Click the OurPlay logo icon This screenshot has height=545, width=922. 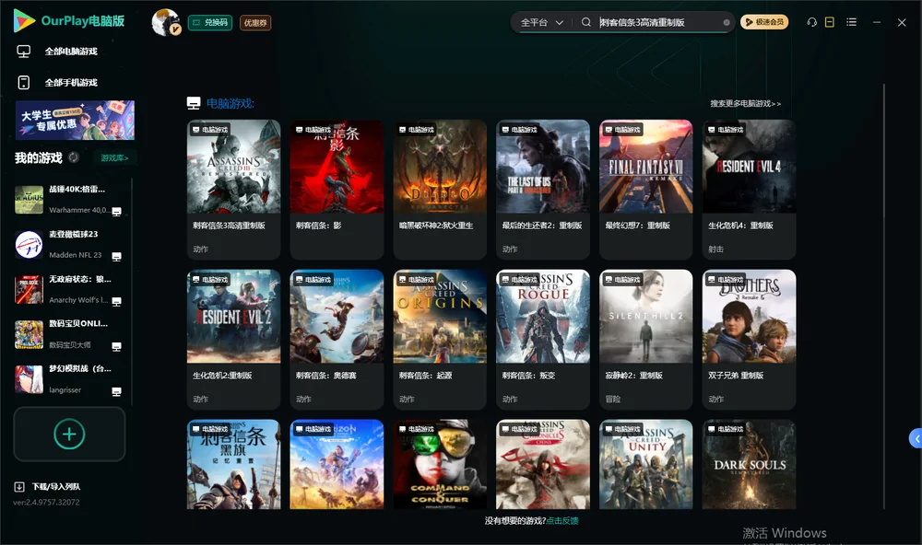click(24, 20)
